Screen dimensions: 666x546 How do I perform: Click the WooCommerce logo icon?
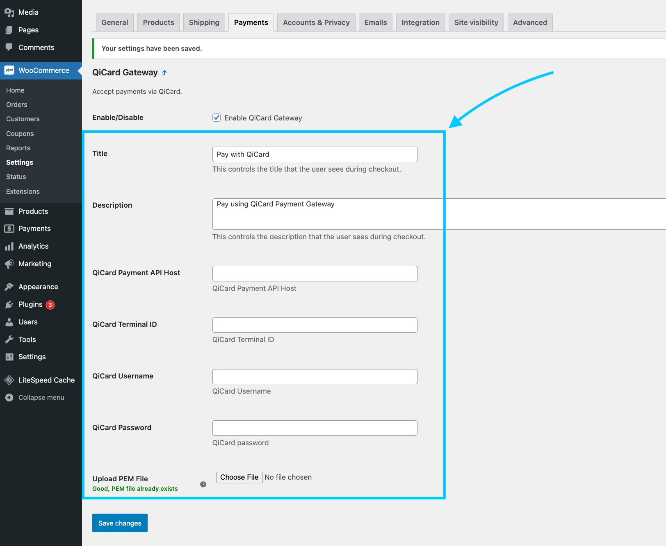9,70
